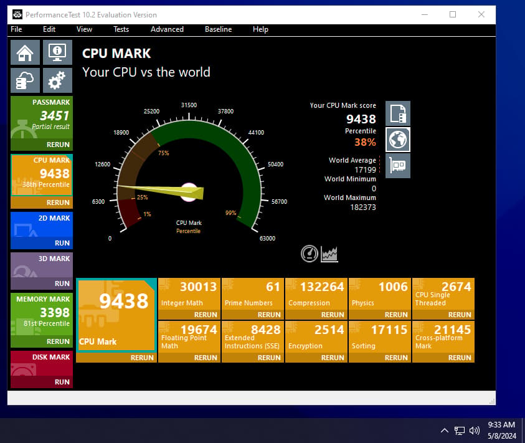
Task: Open the View menu
Action: 84,29
